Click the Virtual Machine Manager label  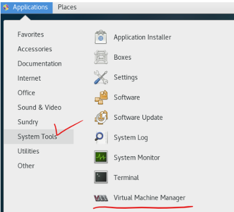click(150, 198)
